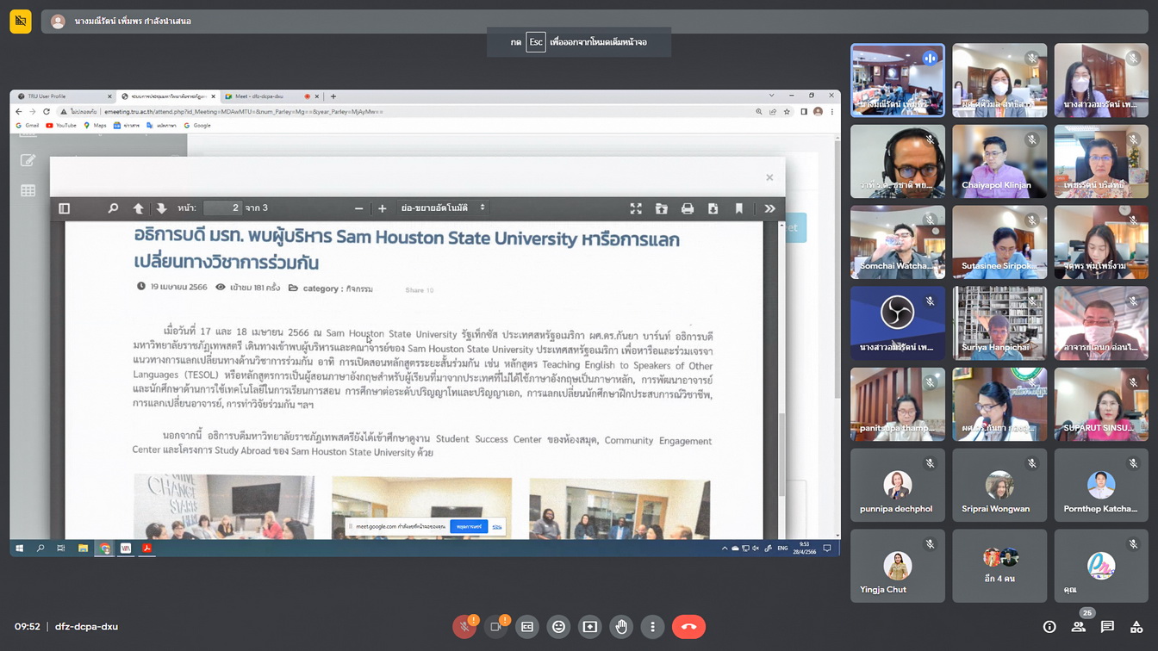
Task: Open more options three-dot menu
Action: [652, 627]
